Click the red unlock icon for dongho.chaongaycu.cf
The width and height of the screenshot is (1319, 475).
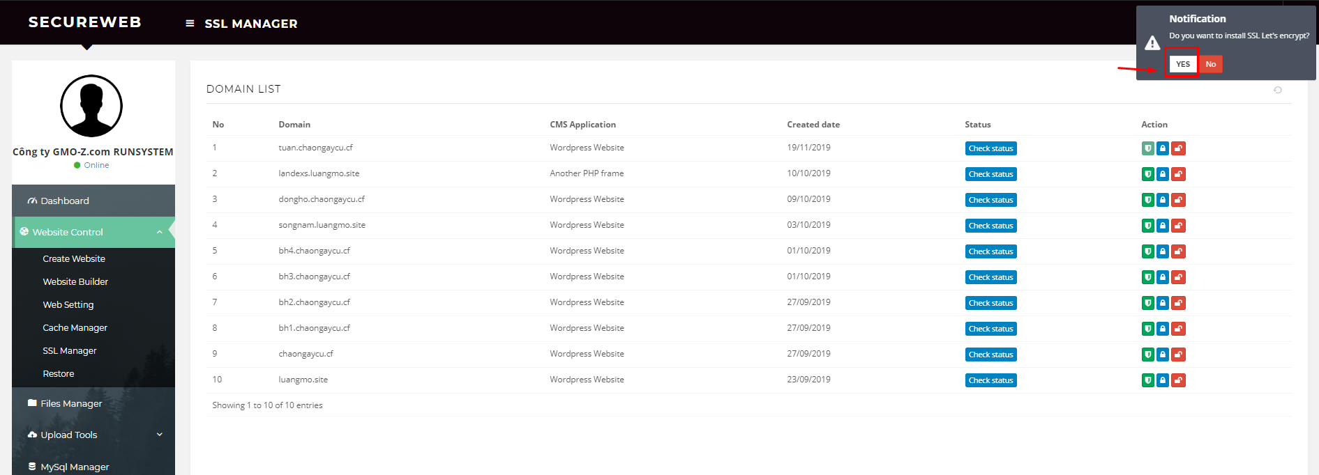tap(1178, 200)
